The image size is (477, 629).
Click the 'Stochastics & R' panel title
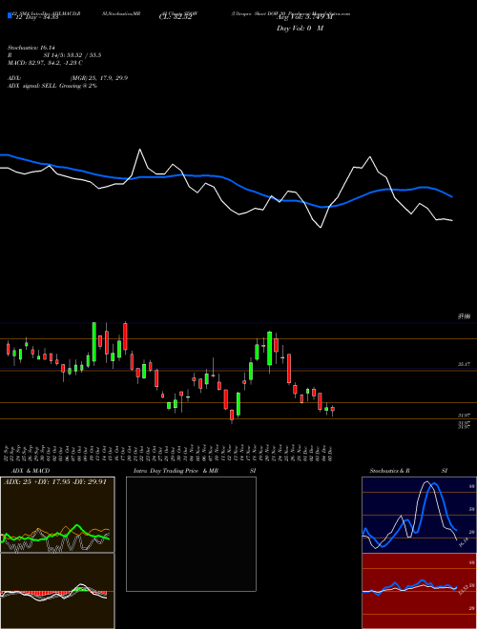point(390,471)
